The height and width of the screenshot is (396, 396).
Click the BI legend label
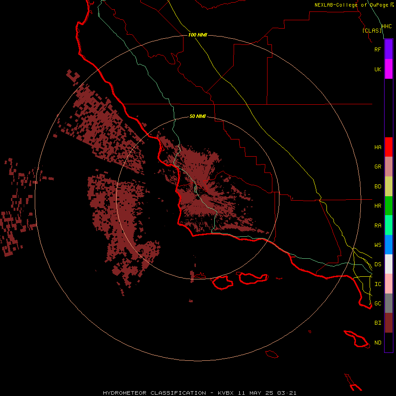(x=378, y=323)
